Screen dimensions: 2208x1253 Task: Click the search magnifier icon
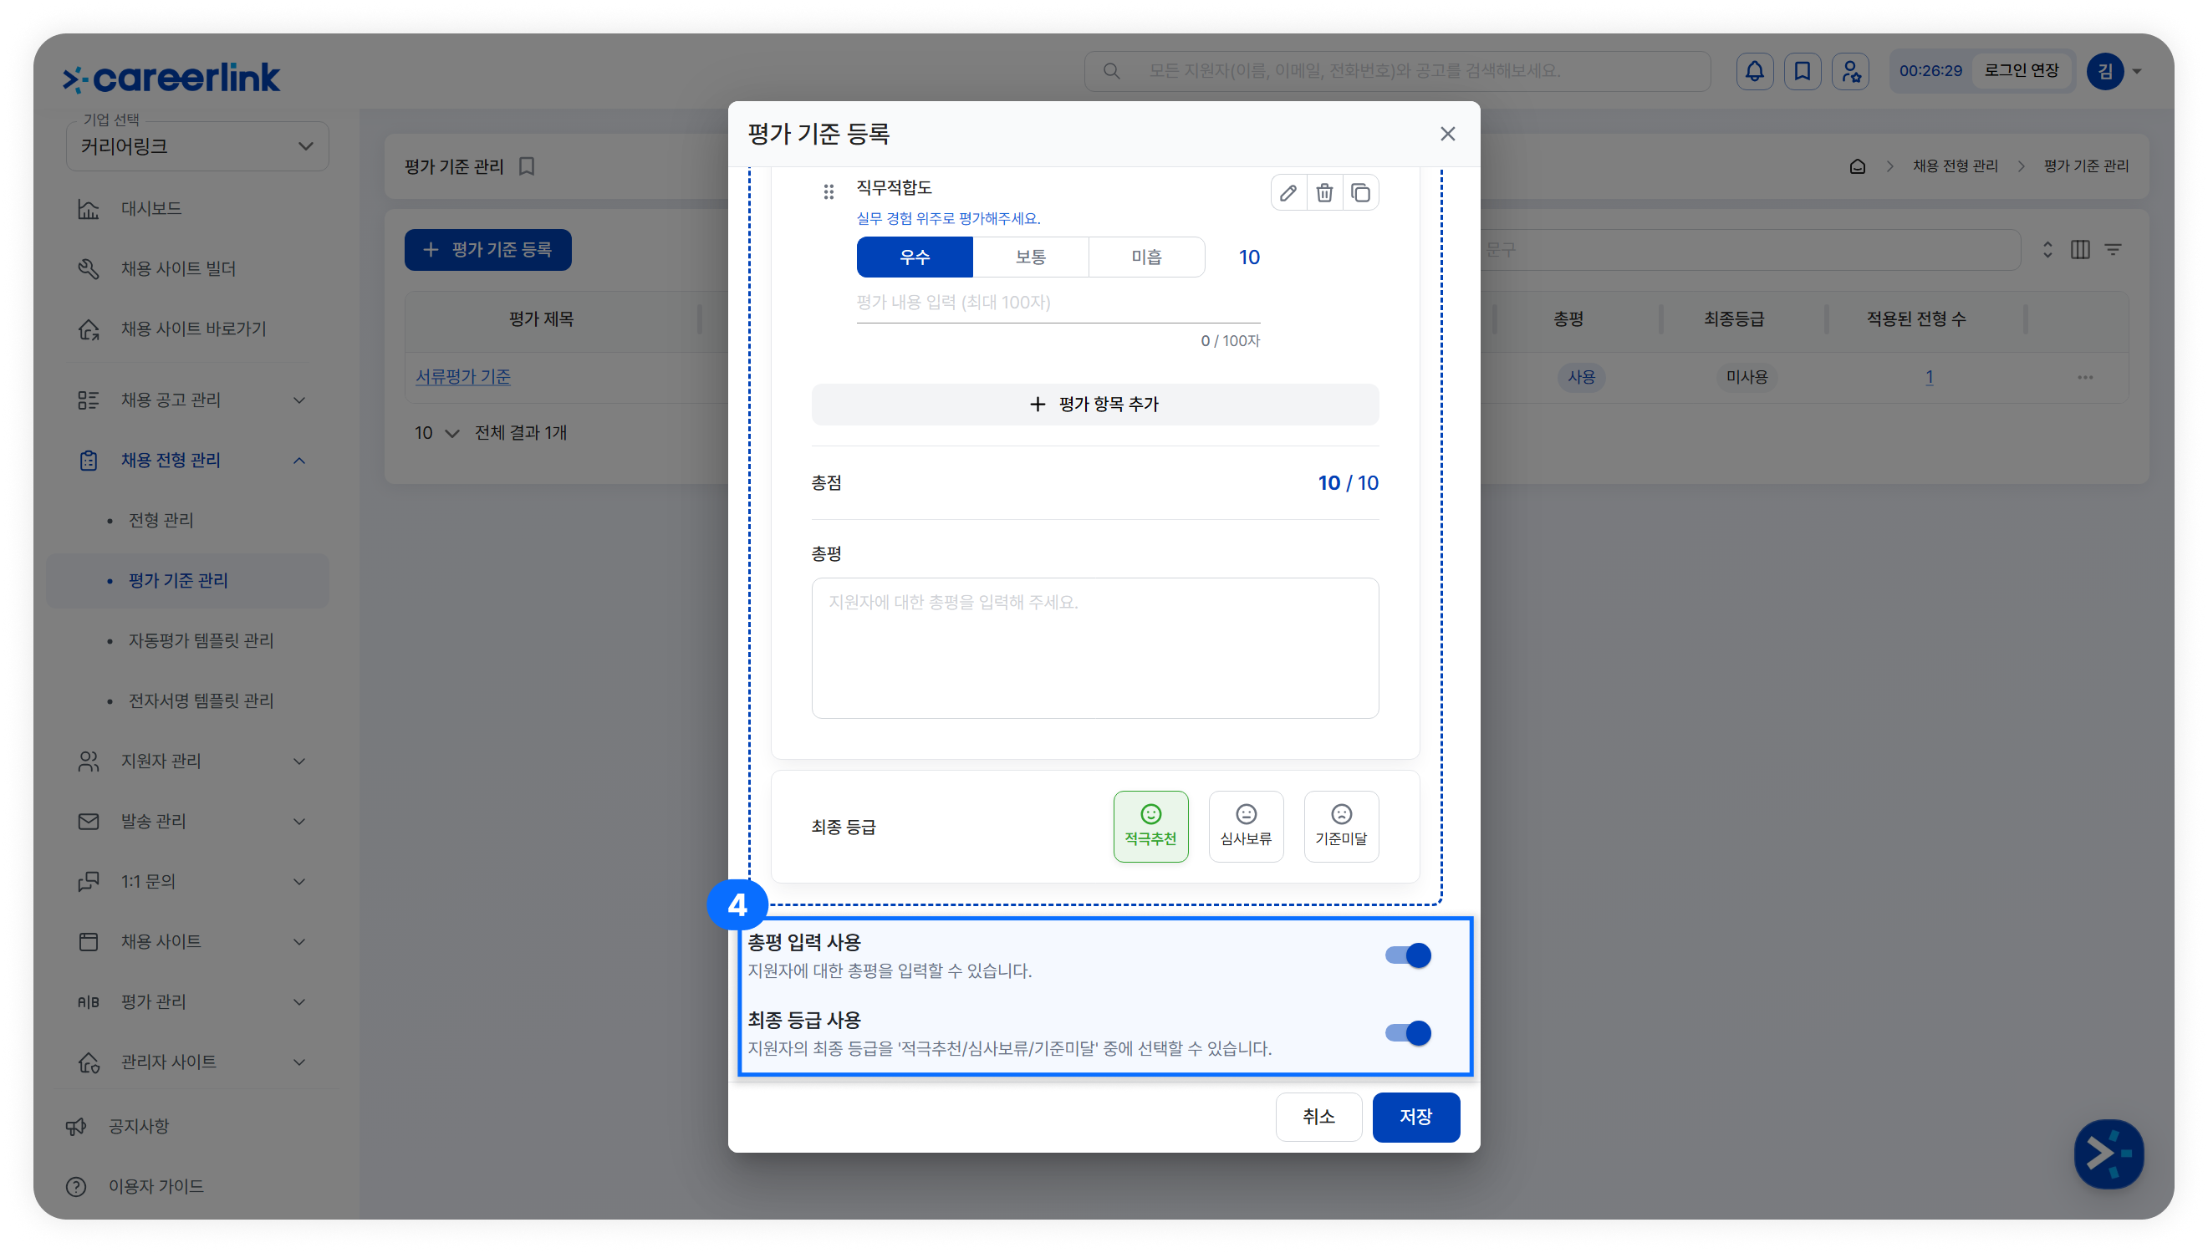coord(1112,71)
